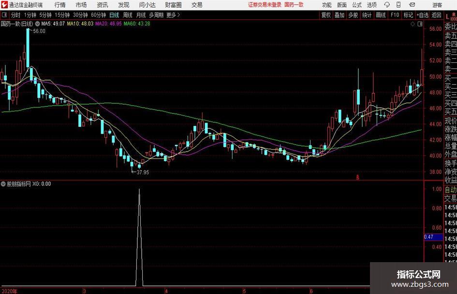This screenshot has height=294, width=457.
Task: Open the 公式 menu
Action: 357,5
